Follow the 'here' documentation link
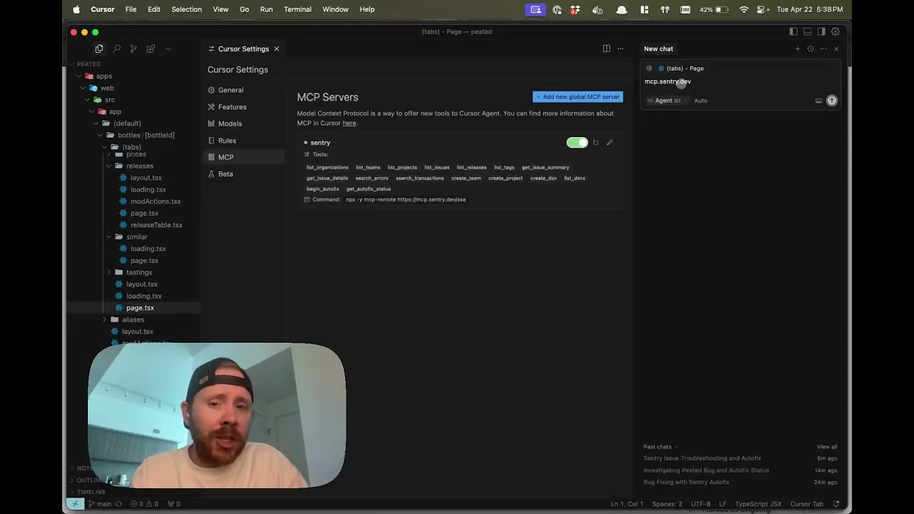914x514 pixels. tap(349, 123)
